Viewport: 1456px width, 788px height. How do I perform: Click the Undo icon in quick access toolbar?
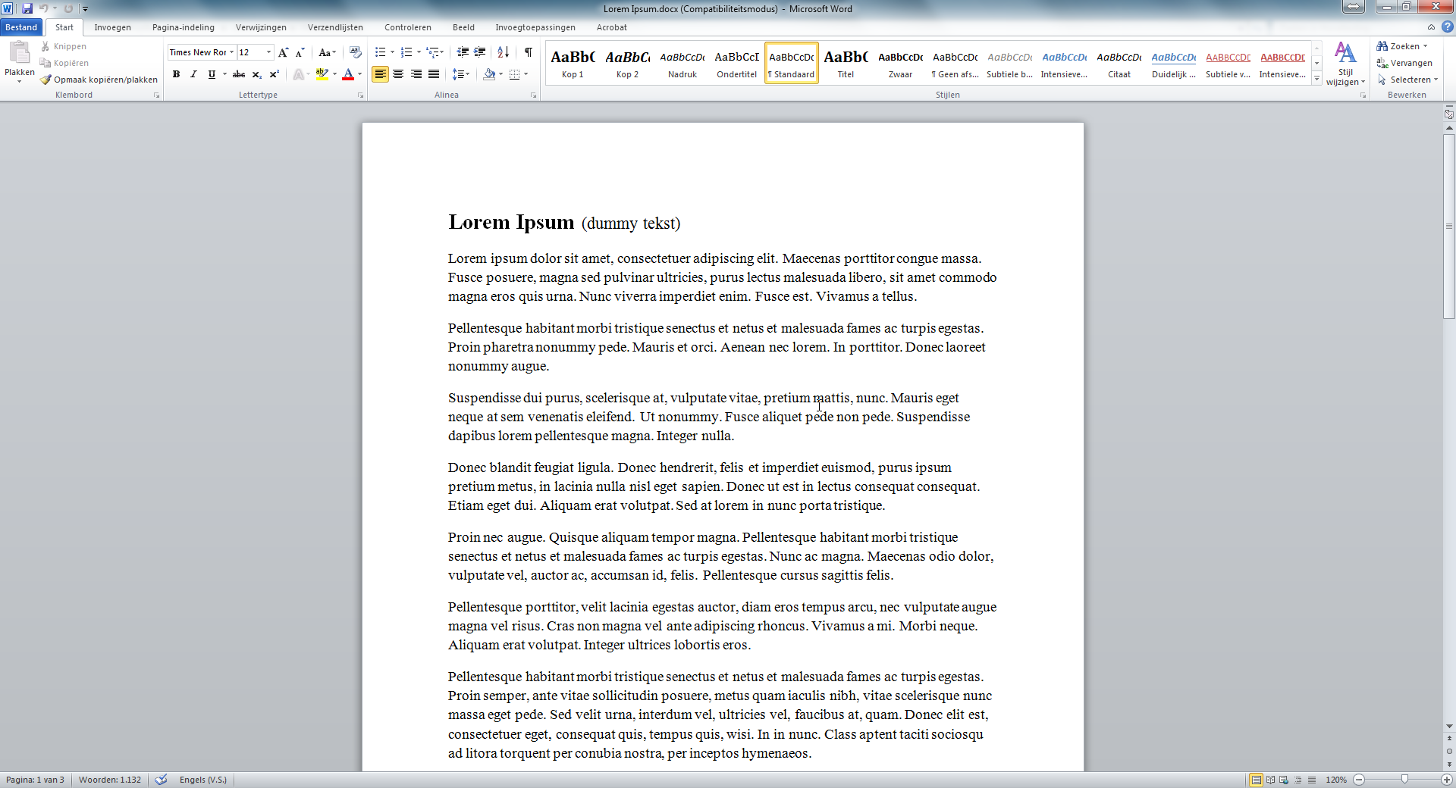[44, 8]
